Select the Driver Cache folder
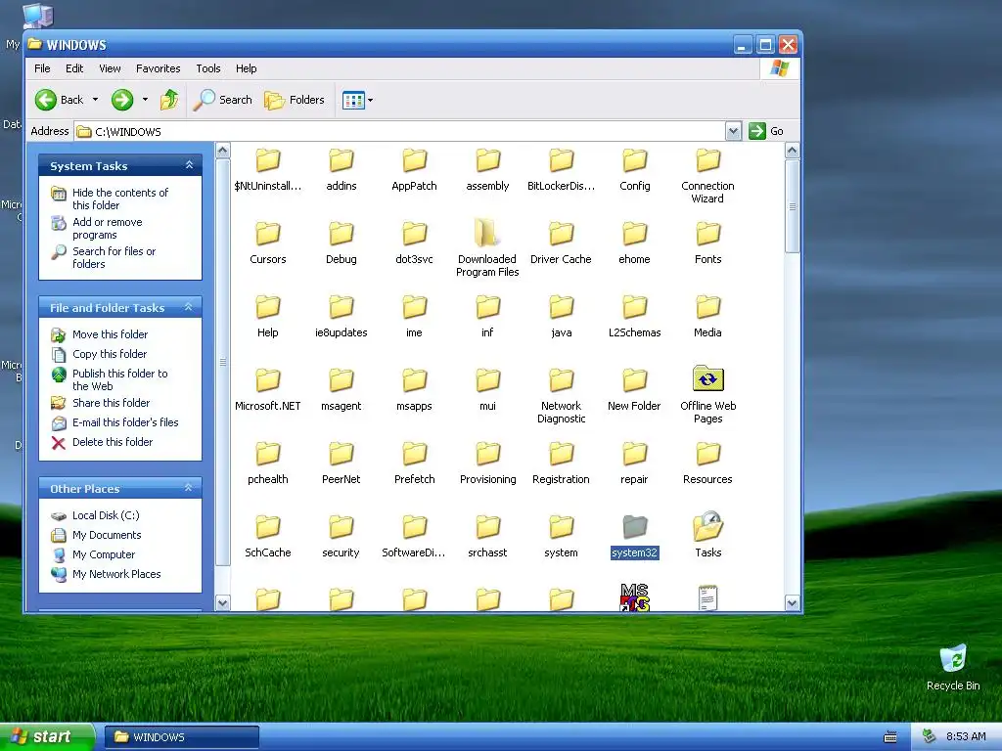The image size is (1002, 751). coord(561,243)
